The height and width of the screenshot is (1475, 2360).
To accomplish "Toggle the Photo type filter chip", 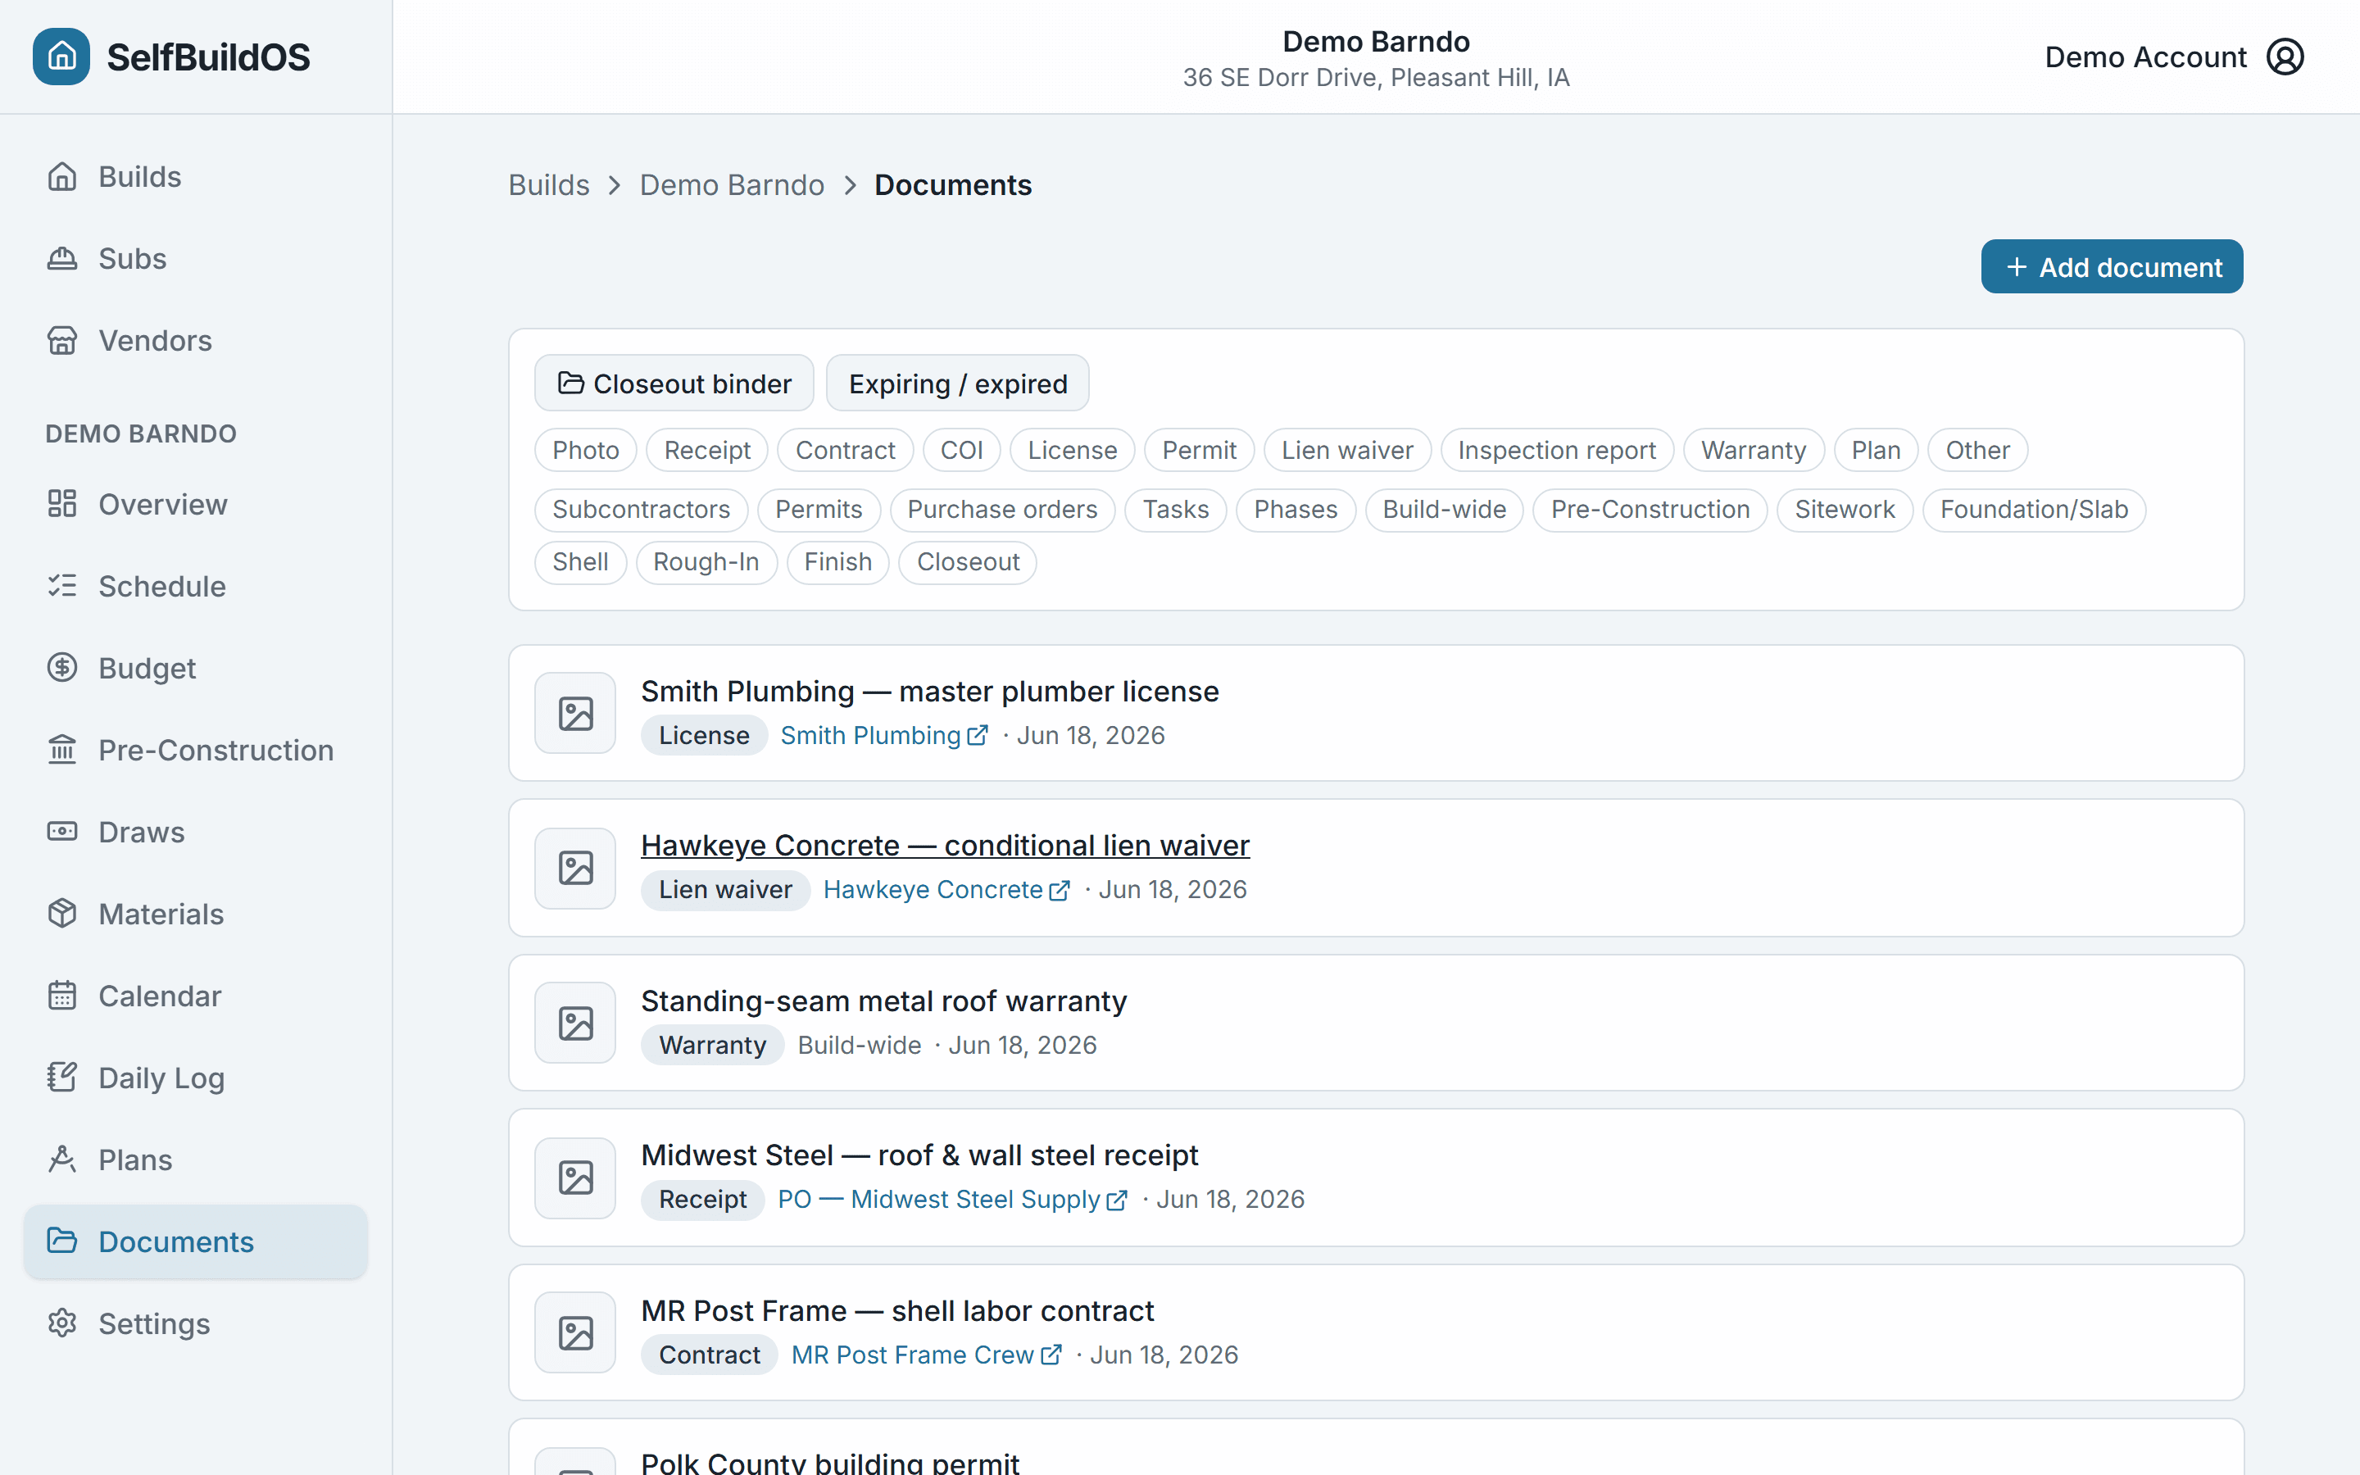I will pos(585,450).
